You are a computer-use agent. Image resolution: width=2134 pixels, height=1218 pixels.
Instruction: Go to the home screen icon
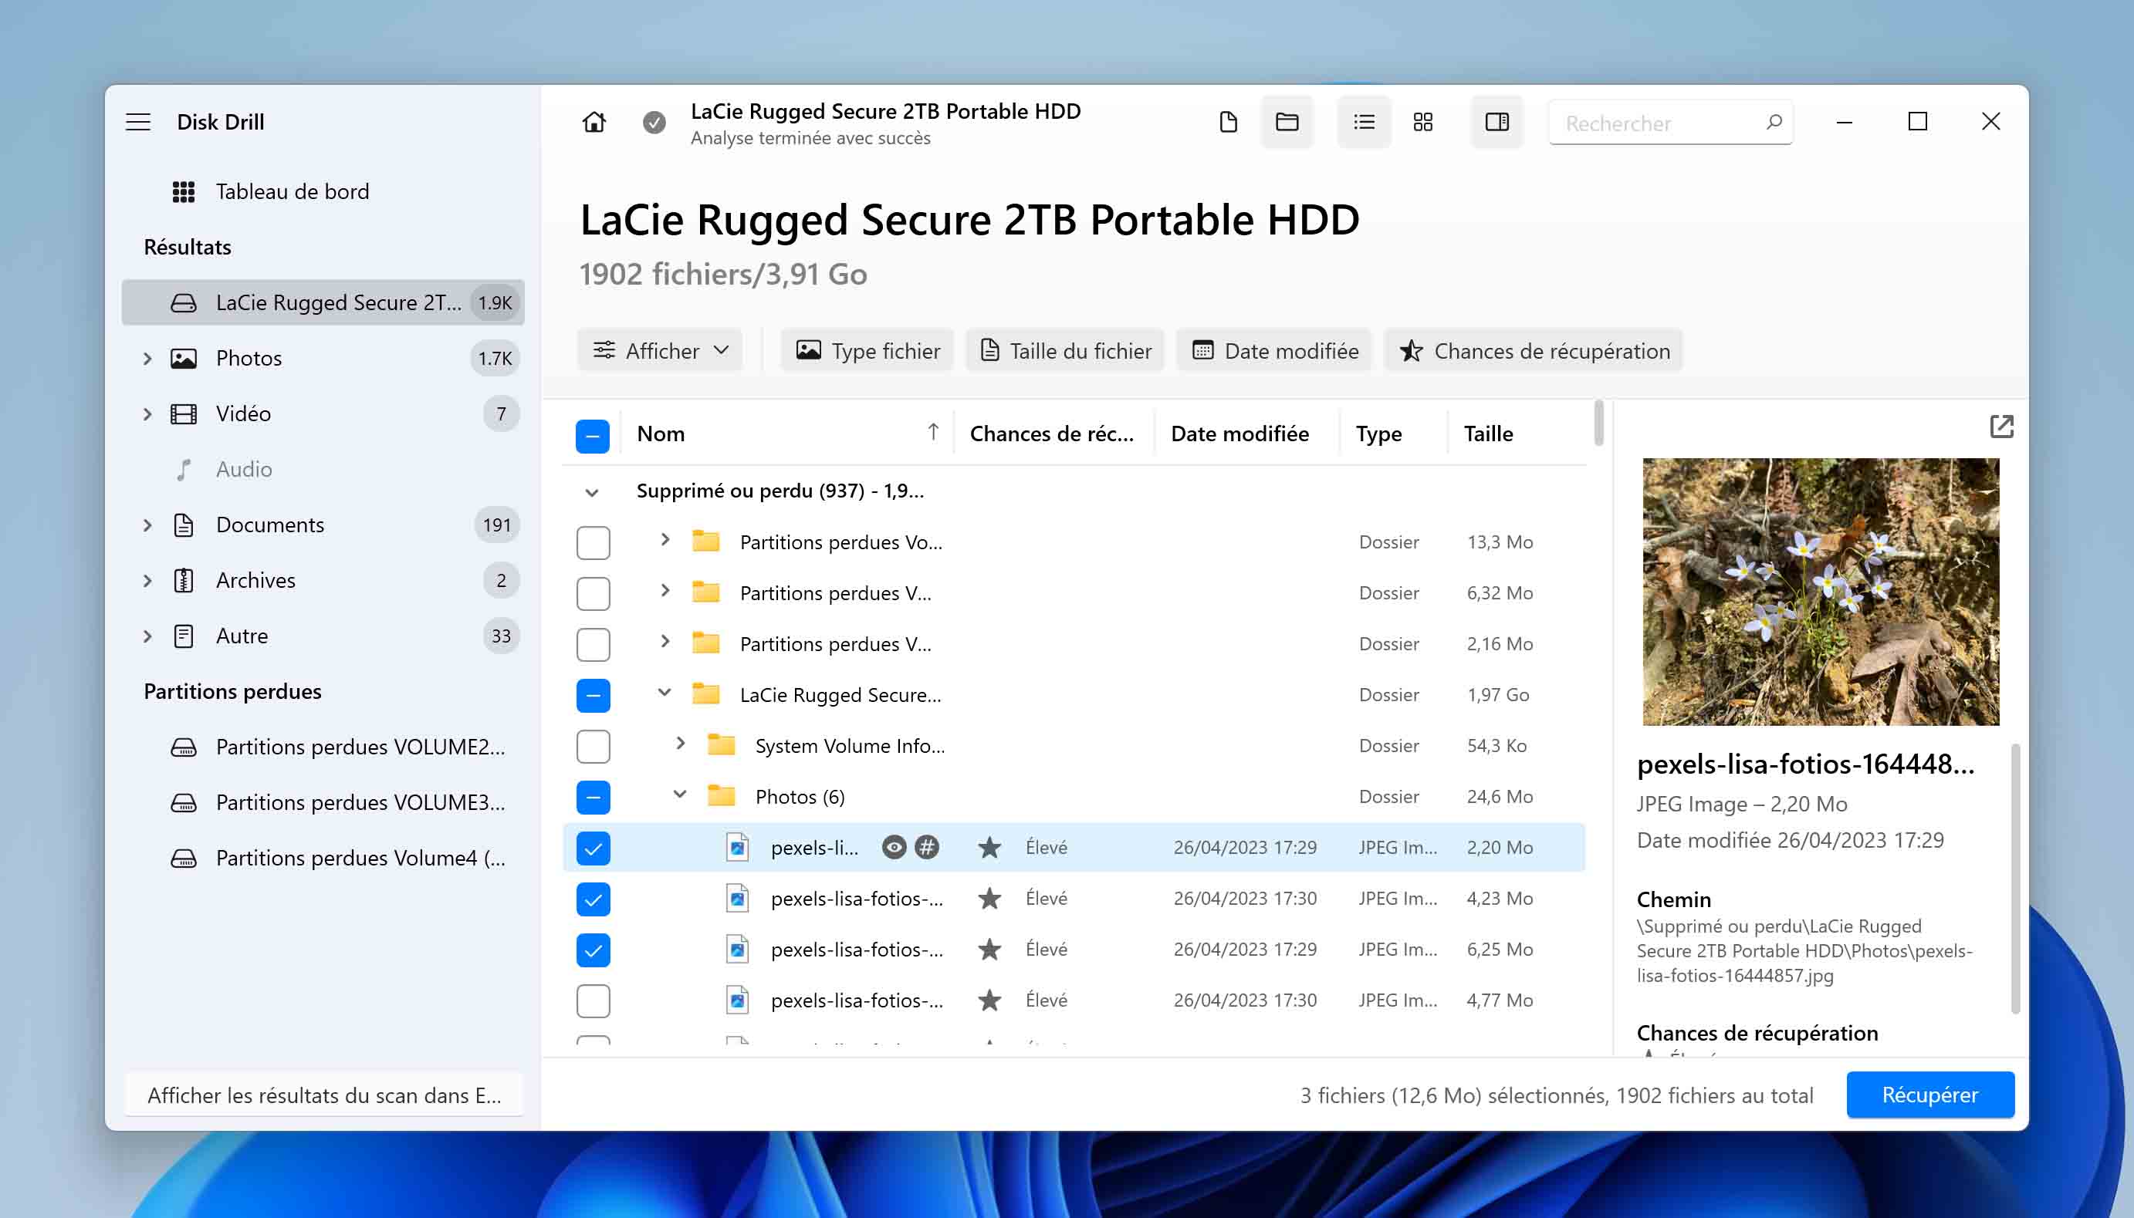(594, 122)
